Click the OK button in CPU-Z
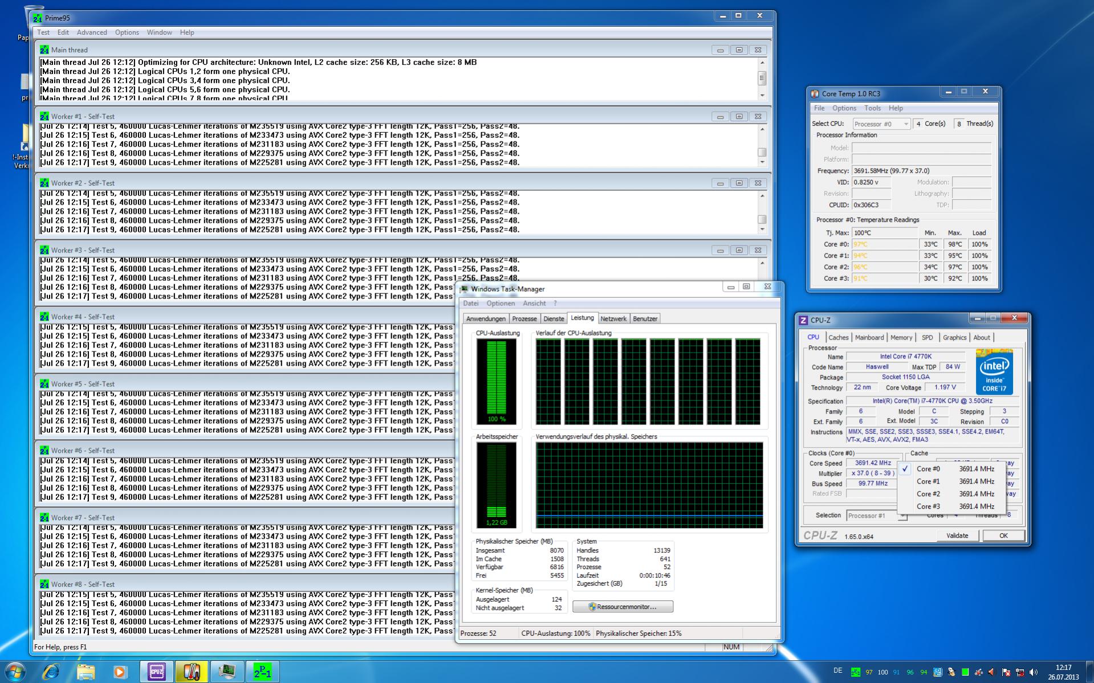1094x683 pixels. coord(1003,535)
